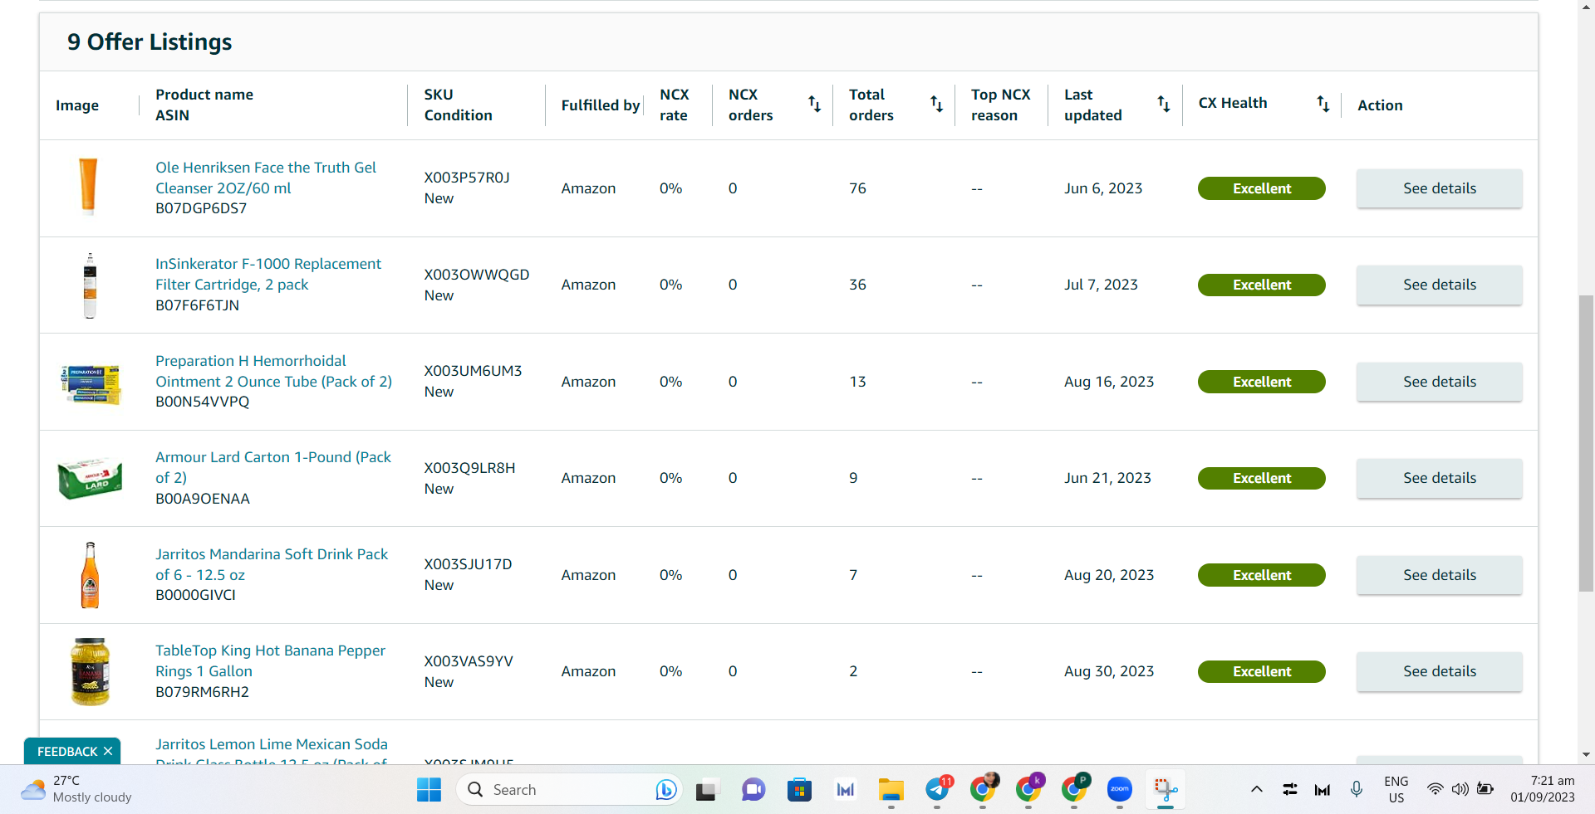Open TableTop King Hot Banana Pepper Rings link
1595x814 pixels.
click(270, 660)
